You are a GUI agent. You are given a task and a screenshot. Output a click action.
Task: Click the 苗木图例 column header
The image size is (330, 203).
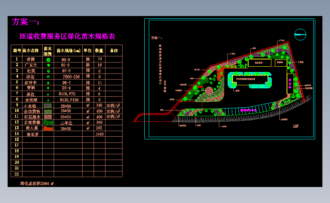click(x=48, y=51)
